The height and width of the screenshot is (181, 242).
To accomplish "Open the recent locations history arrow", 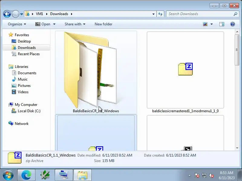I will tap(21, 14).
